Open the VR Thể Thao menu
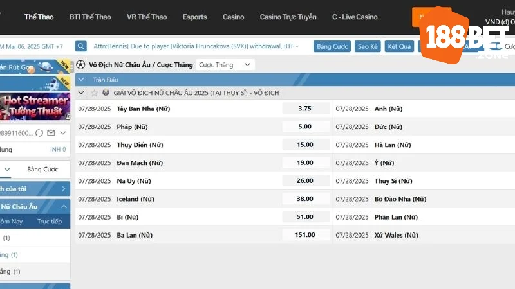This screenshot has width=515, height=289. pos(147,17)
